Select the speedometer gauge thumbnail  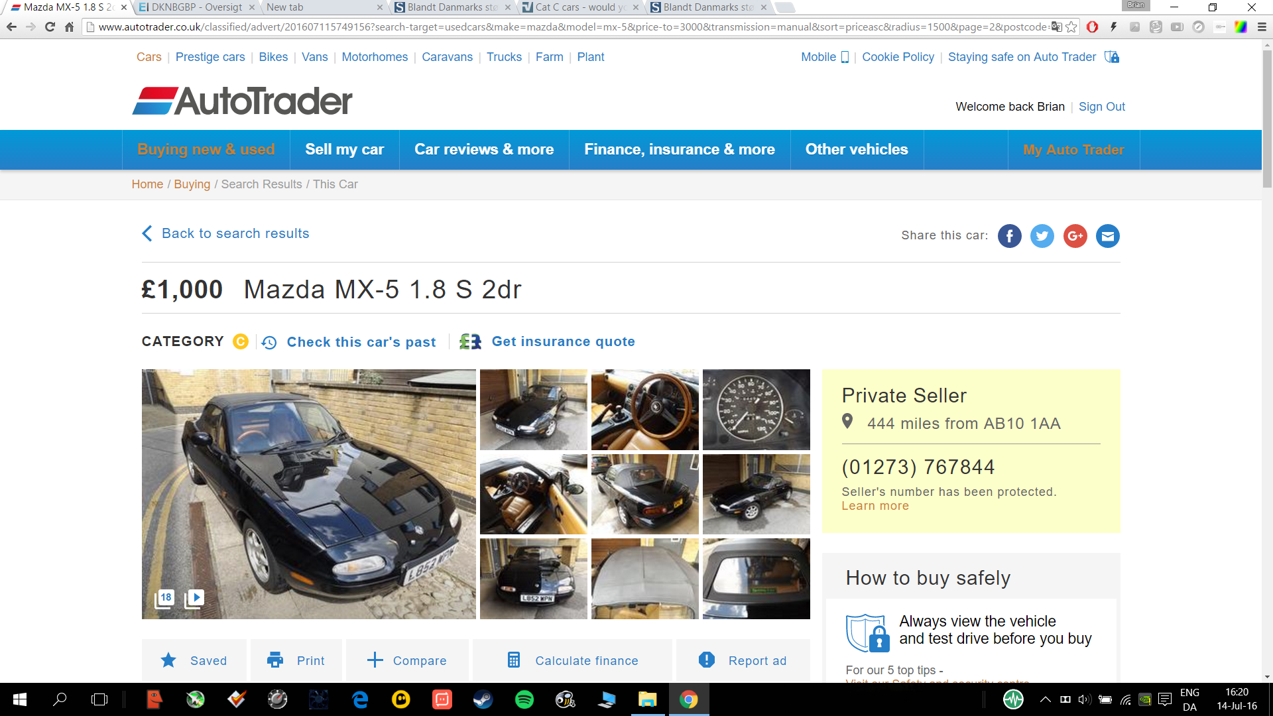[x=756, y=410]
